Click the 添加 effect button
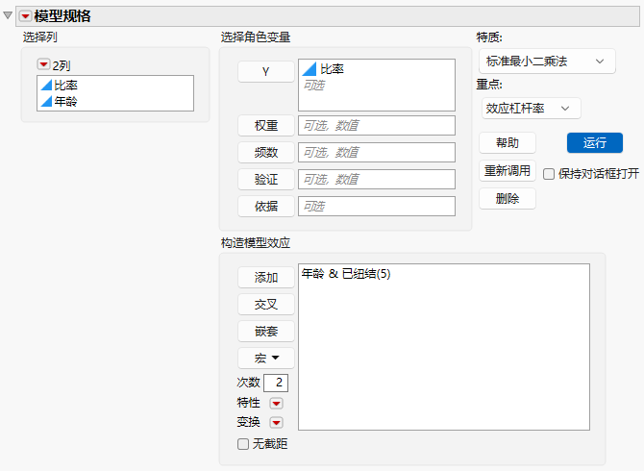Viewport: 644px width, 471px height. [265, 278]
